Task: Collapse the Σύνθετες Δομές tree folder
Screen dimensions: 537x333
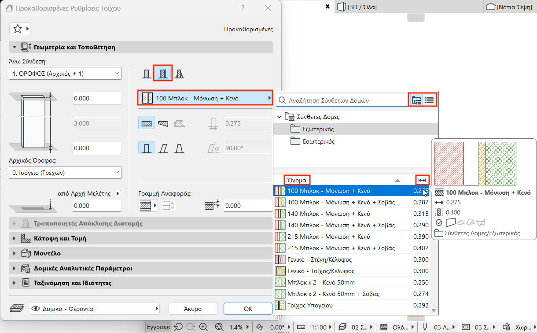Action: point(279,117)
